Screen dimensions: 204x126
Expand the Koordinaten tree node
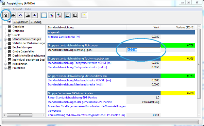click(5, 64)
